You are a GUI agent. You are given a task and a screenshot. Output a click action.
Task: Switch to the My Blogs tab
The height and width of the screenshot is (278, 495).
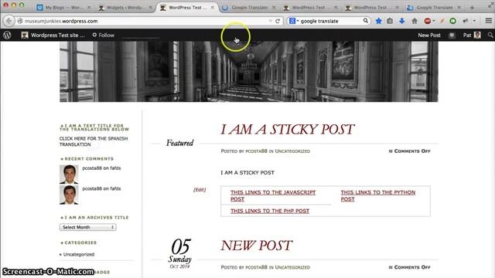pos(64,8)
